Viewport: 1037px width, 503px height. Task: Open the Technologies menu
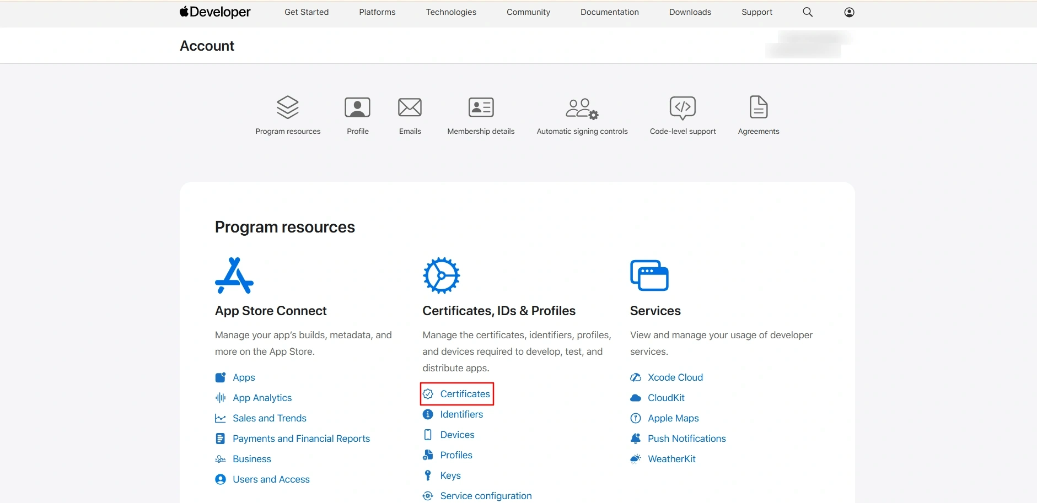coord(451,12)
